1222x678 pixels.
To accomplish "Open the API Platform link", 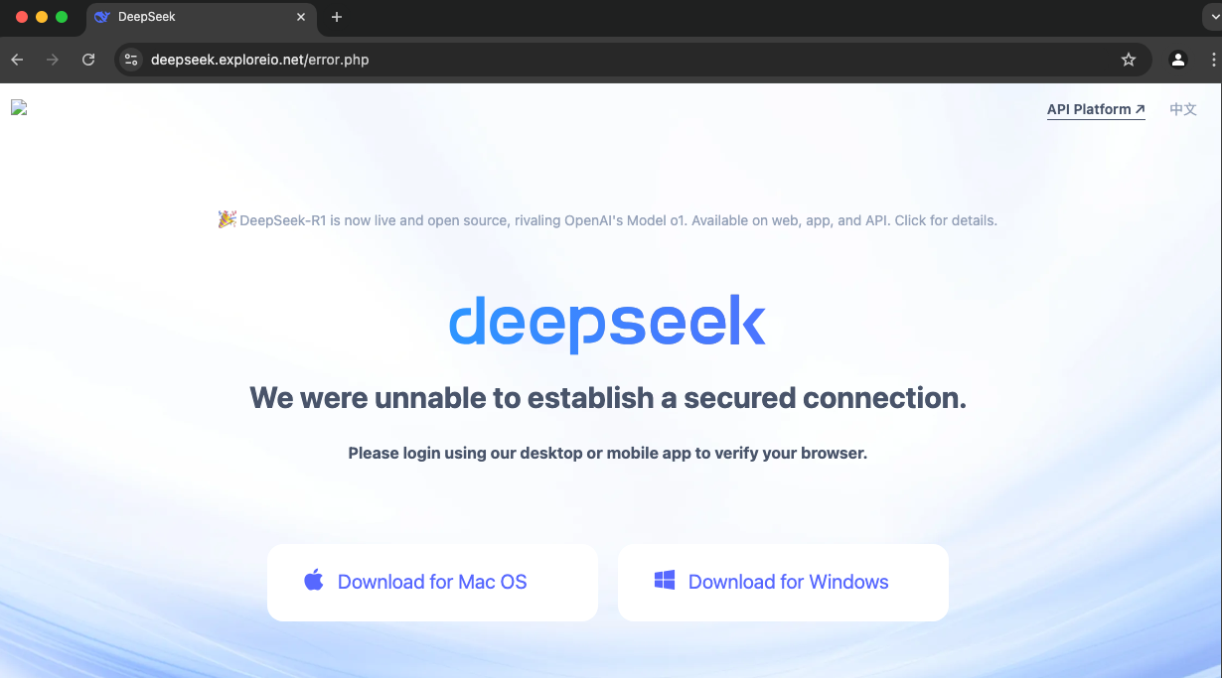I will pyautogui.click(x=1095, y=109).
